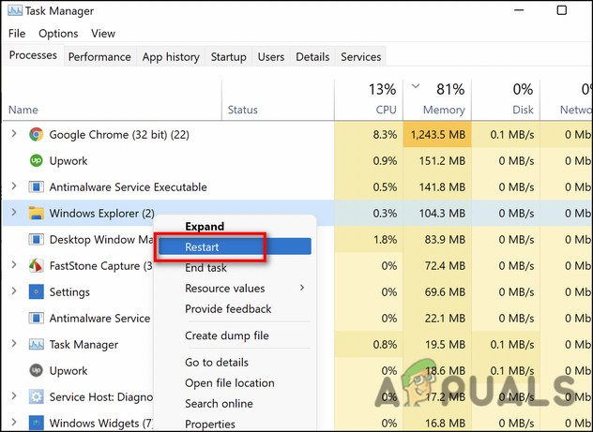Click the Desktop Window Manager icon

(x=37, y=239)
